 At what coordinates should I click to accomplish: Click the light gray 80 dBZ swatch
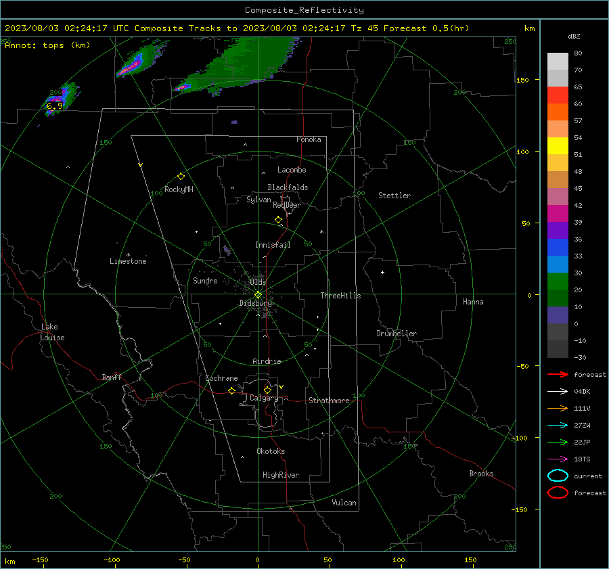tap(558, 62)
